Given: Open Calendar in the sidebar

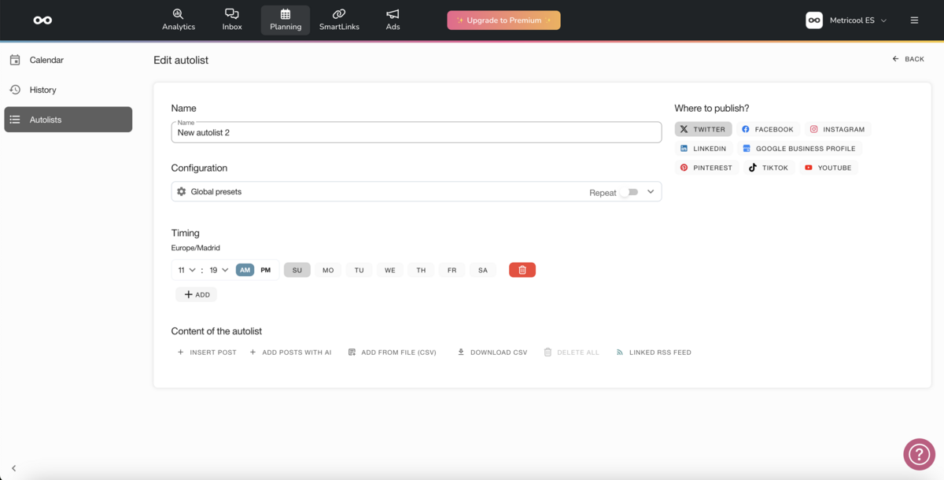Looking at the screenshot, I should click(x=68, y=60).
